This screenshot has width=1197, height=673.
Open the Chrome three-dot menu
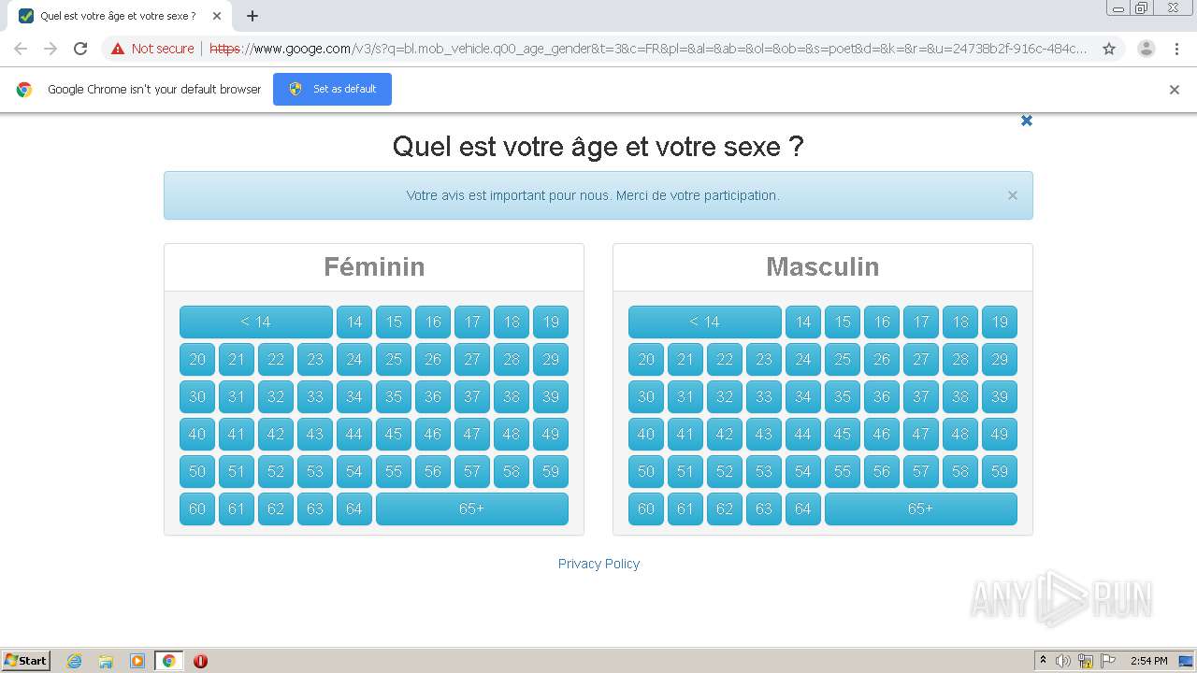pyautogui.click(x=1176, y=49)
